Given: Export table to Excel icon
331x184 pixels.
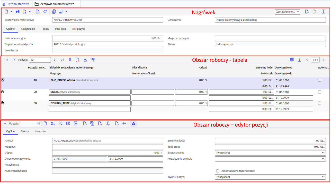Looking at the screenshot, I should click(292, 60).
